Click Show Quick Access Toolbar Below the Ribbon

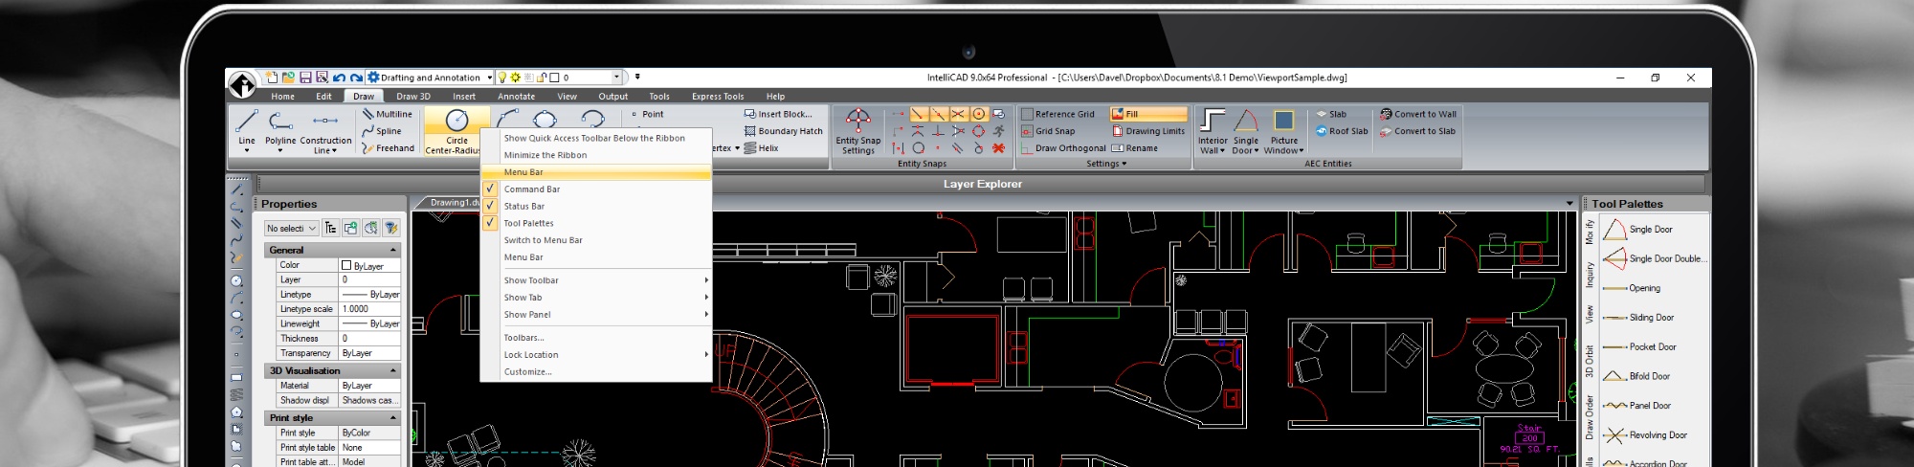595,138
